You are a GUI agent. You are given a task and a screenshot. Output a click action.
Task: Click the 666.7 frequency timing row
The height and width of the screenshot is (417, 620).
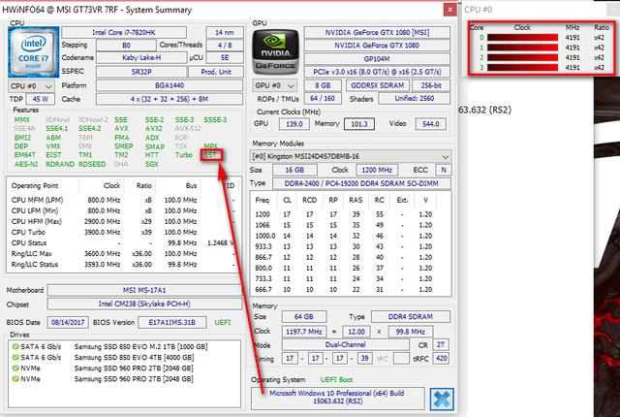coord(351,289)
